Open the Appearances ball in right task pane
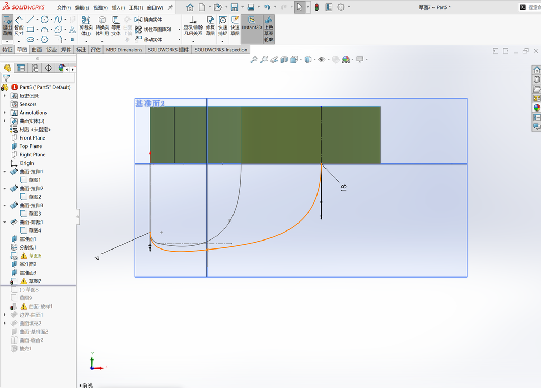 pyautogui.click(x=537, y=107)
